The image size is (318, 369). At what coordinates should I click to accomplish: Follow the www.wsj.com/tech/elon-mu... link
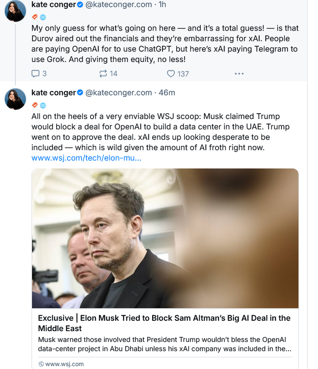86,158
